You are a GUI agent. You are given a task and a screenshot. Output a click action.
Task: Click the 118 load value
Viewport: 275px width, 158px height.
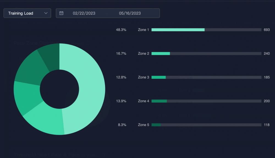point(267,125)
